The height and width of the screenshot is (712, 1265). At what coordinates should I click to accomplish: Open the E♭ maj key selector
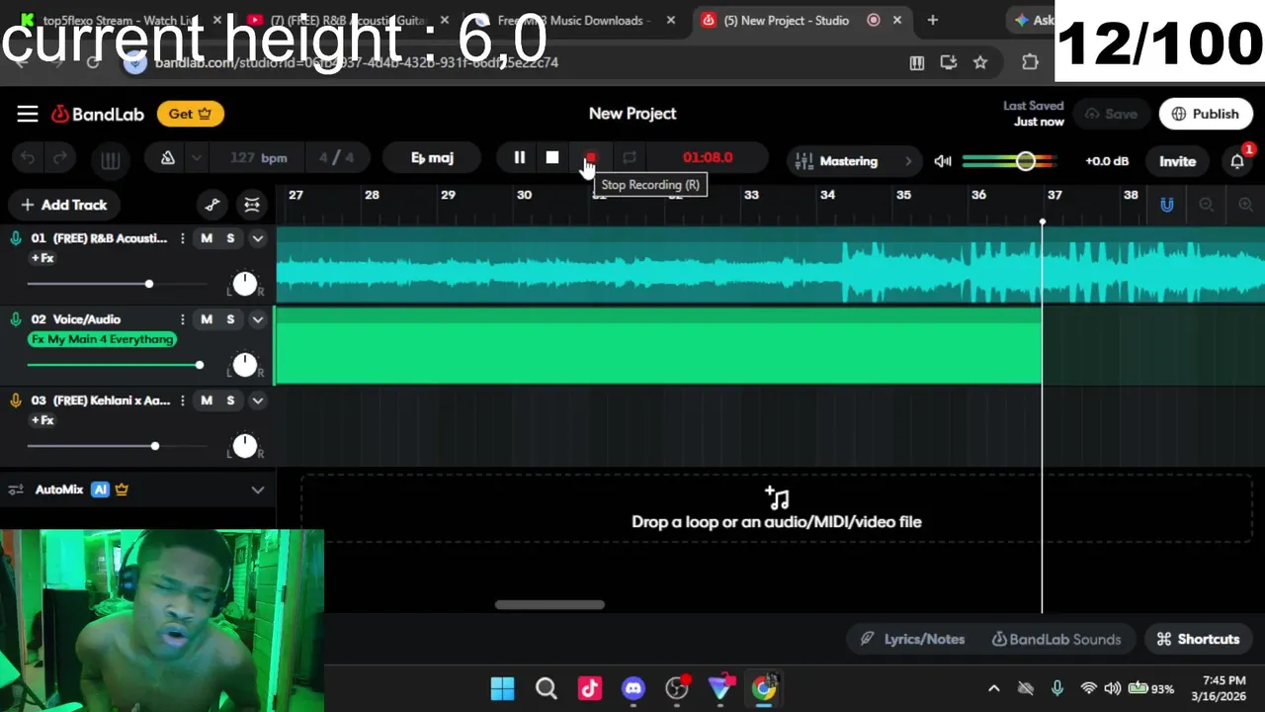[432, 157]
